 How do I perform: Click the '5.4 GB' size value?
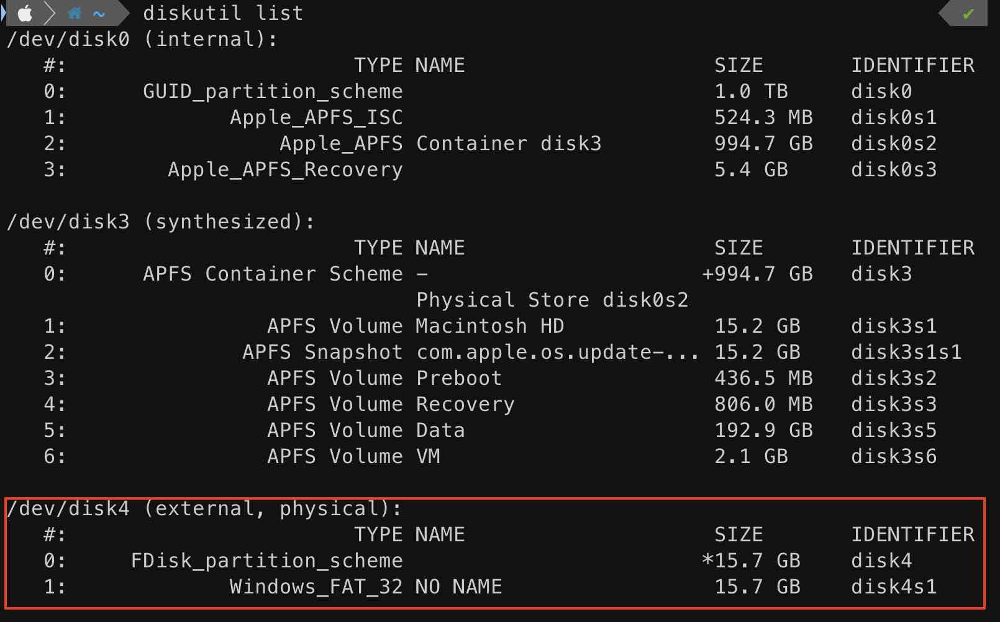751,169
